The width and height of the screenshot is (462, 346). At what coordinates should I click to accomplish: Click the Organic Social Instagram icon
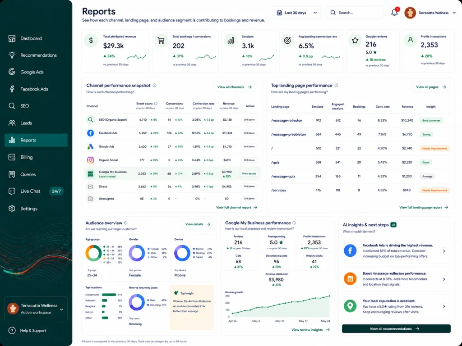tap(90, 160)
